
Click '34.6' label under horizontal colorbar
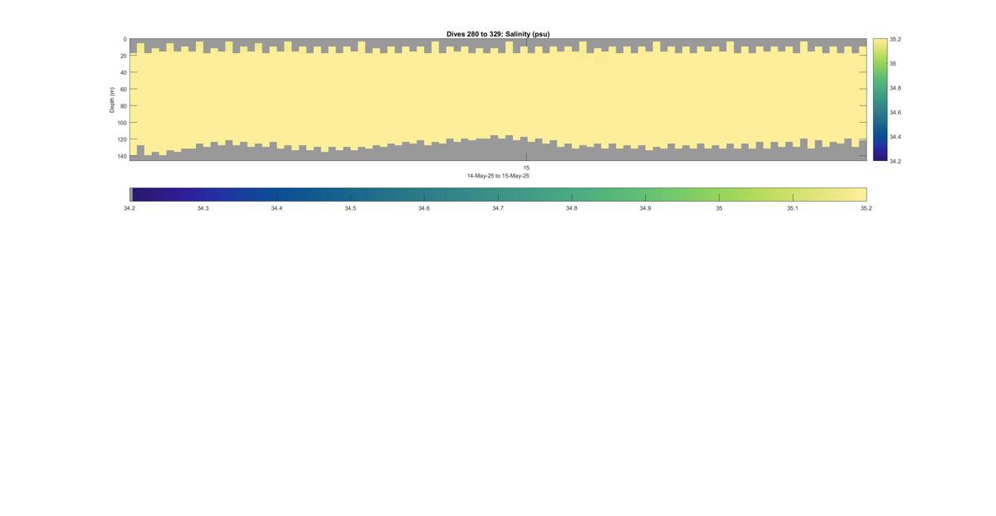coord(424,208)
